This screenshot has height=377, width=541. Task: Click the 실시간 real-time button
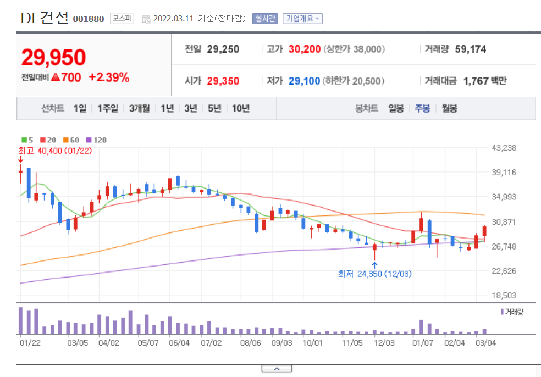coord(265,19)
